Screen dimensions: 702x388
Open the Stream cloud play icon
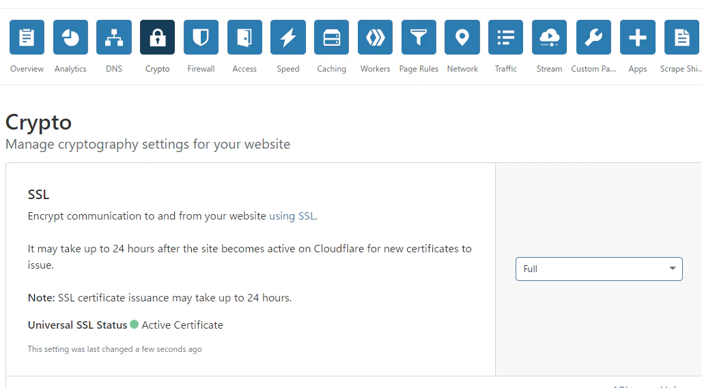549,37
